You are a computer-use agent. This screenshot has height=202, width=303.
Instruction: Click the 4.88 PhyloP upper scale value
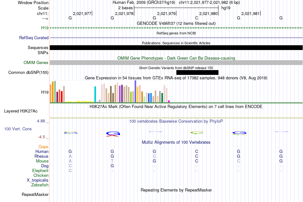click(x=41, y=121)
